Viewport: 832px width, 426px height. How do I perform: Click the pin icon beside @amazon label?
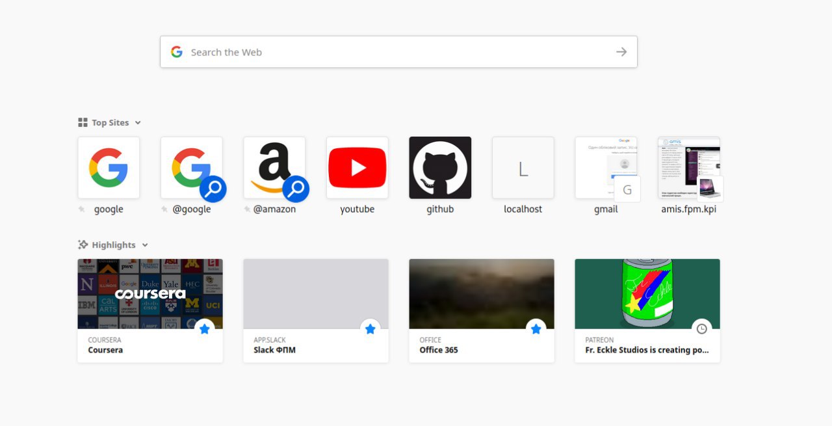pyautogui.click(x=248, y=209)
